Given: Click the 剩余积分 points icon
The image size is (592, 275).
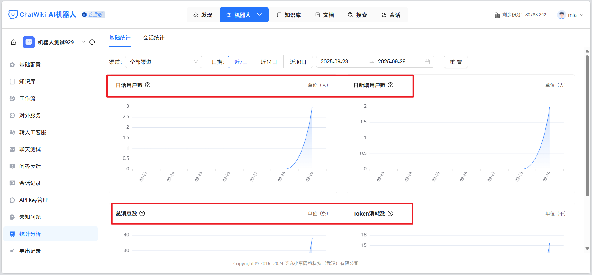Looking at the screenshot, I should 497,15.
